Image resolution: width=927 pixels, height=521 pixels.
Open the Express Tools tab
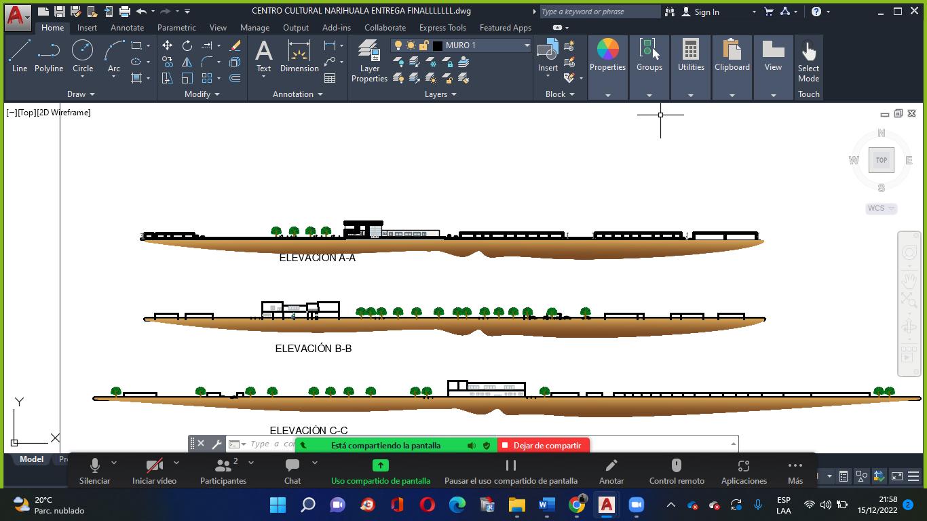(x=442, y=28)
